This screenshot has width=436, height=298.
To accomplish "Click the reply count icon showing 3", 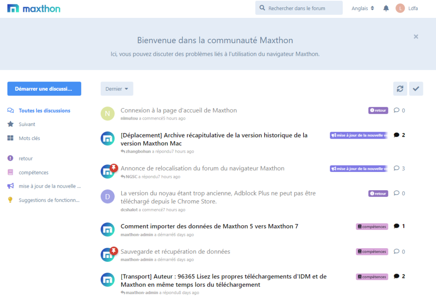I will (x=396, y=168).
